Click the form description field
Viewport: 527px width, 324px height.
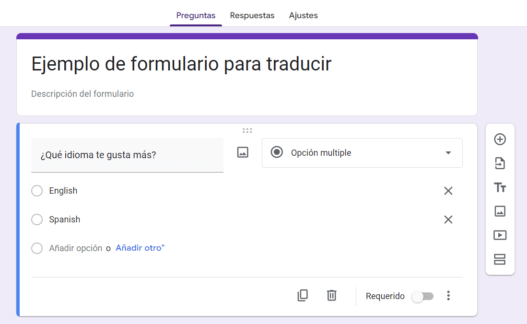pyautogui.click(x=82, y=94)
